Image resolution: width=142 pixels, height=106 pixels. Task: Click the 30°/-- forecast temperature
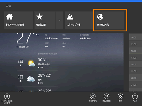tap(43, 60)
